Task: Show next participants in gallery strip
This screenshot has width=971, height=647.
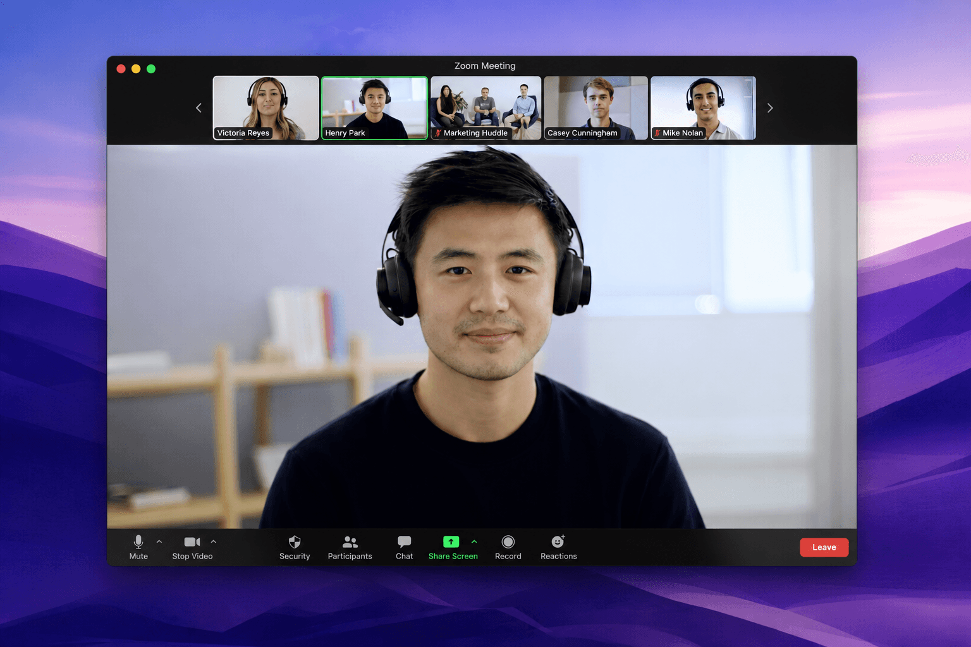Action: pos(770,108)
